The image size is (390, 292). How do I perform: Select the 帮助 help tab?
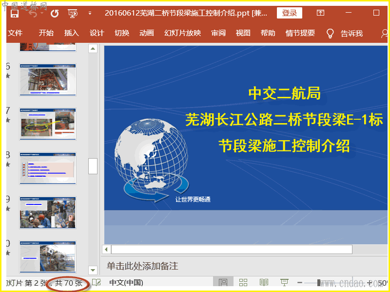pyautogui.click(x=268, y=33)
